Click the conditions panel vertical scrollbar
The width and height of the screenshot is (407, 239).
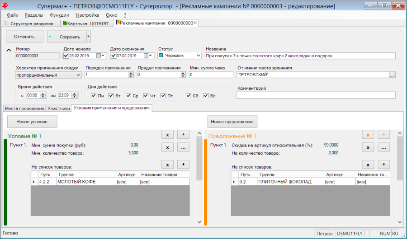pyautogui.click(x=199, y=177)
